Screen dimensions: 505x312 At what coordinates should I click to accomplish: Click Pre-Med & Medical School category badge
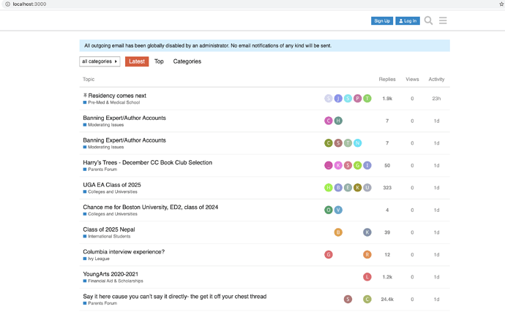pos(111,102)
